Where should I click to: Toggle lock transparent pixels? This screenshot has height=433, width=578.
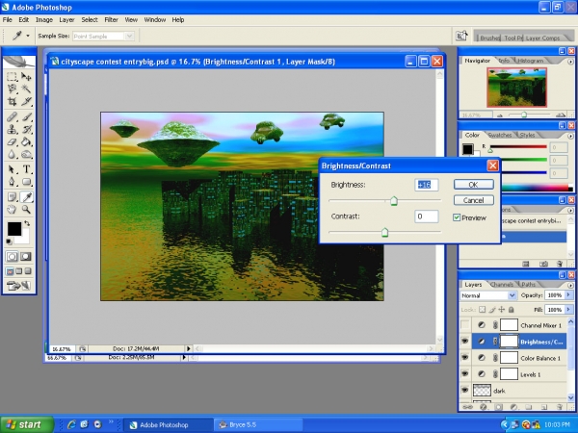483,310
